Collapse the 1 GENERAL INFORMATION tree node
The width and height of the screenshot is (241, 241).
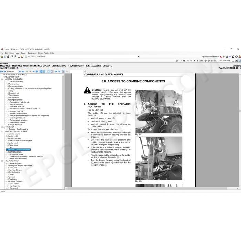pyautogui.click(x=2, y=80)
